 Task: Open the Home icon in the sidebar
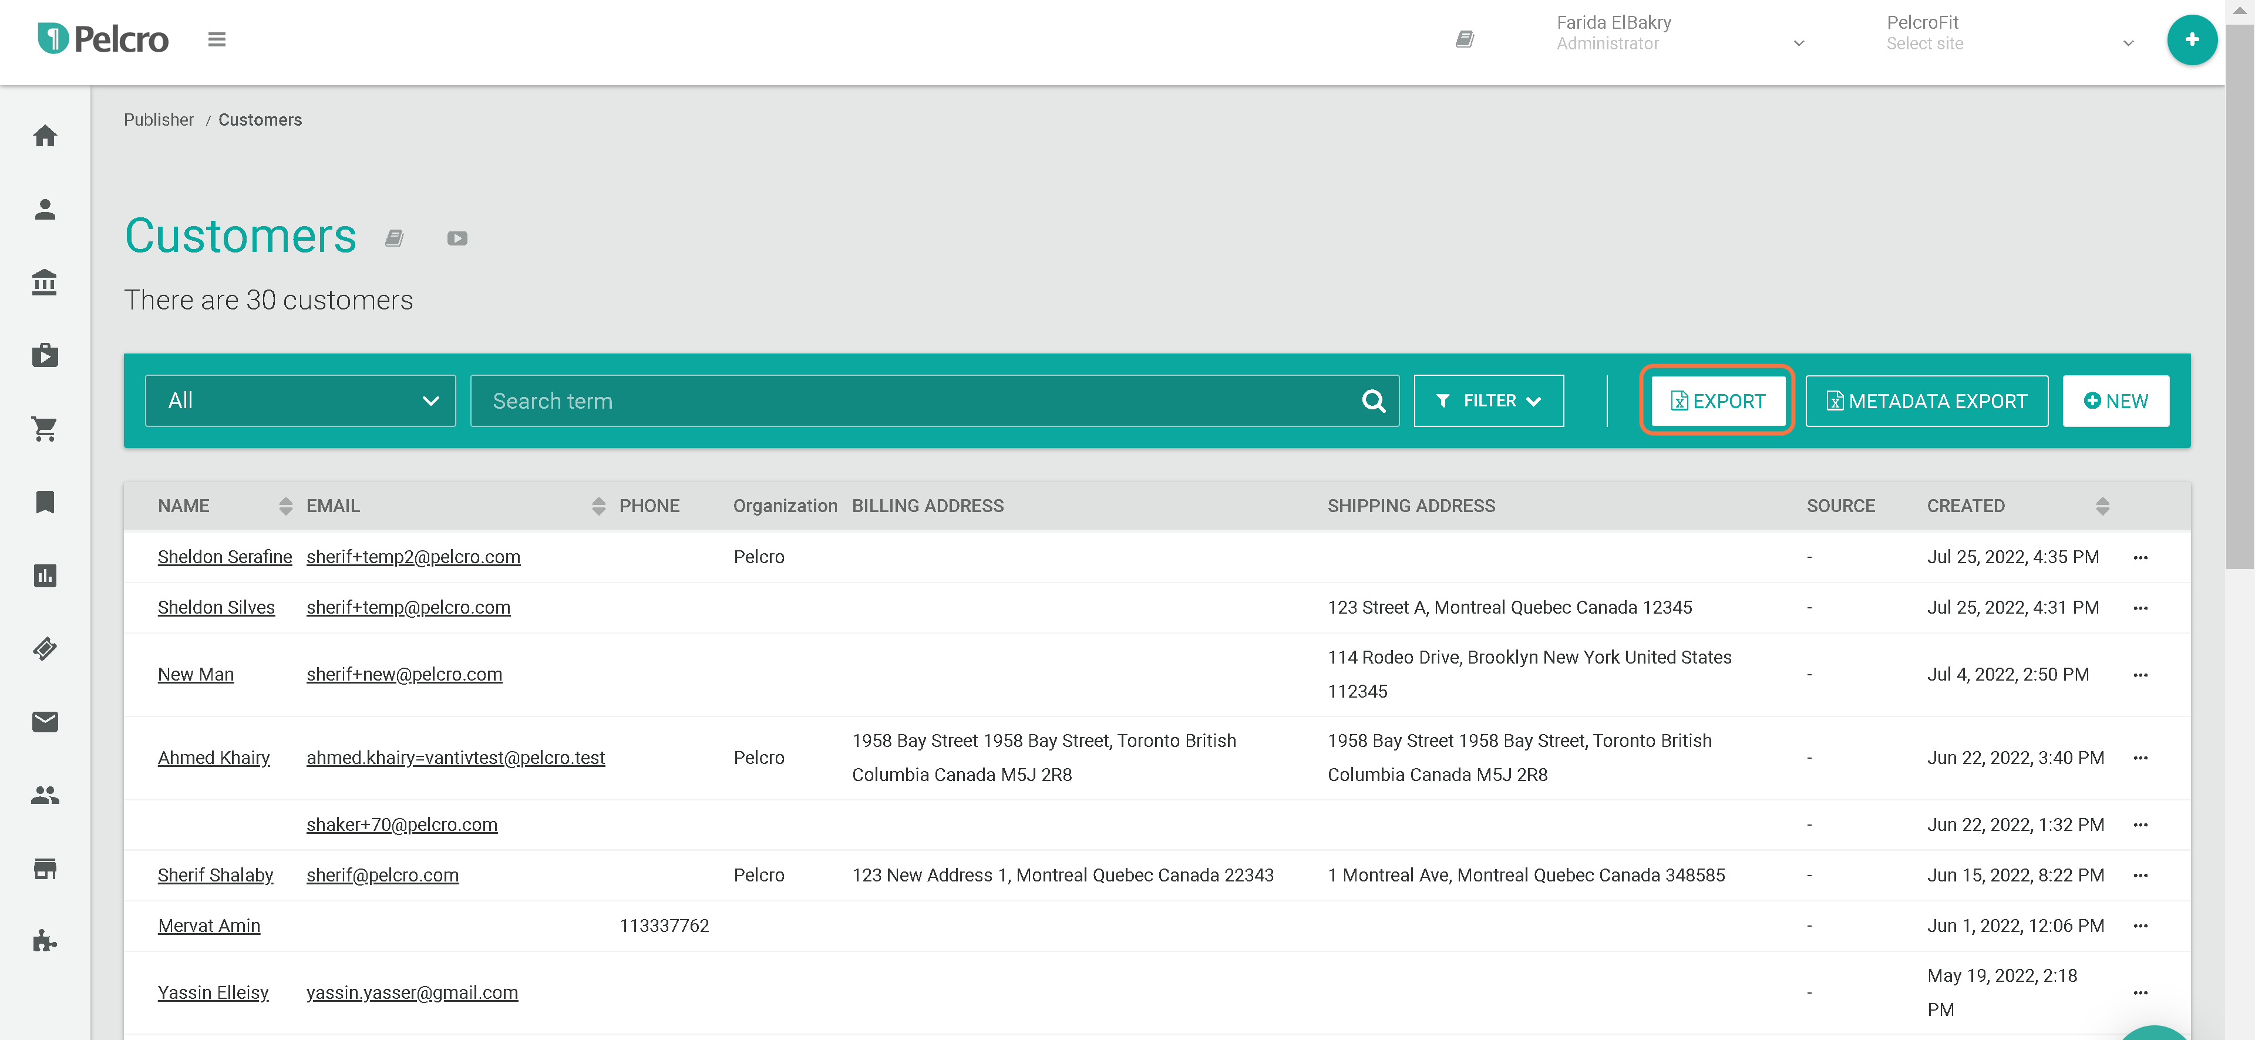(x=45, y=136)
